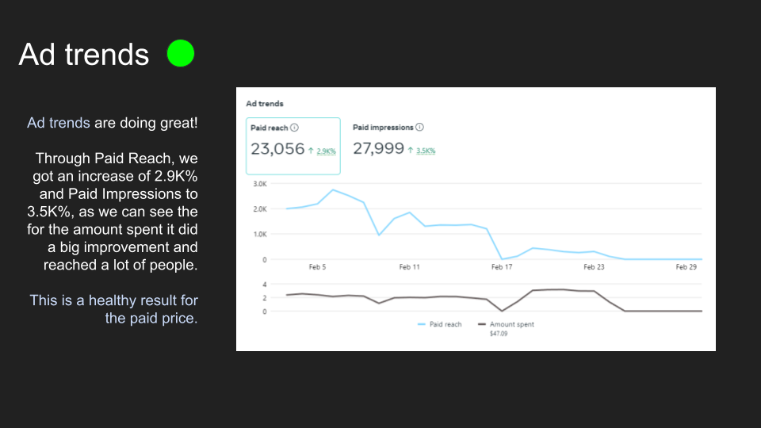This screenshot has height=428, width=761.
Task: Select the Paid reach metric card
Action: (293, 146)
